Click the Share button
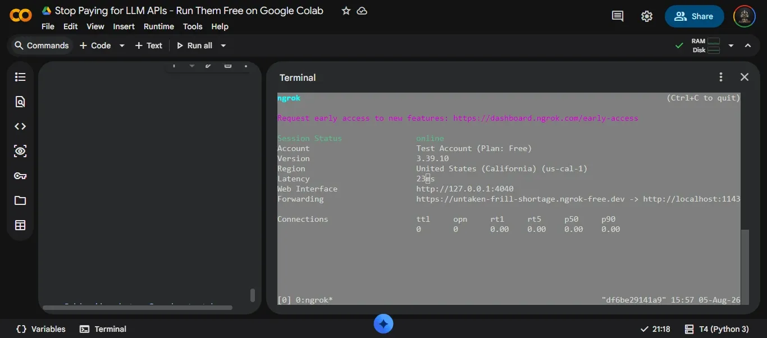Image resolution: width=767 pixels, height=338 pixels. point(694,16)
